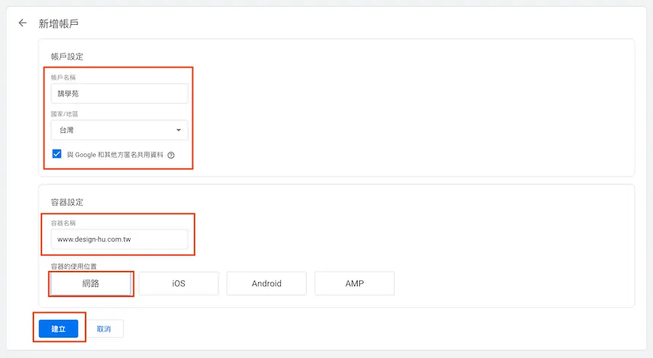Viewport: 653px width, 358px height.
Task: Select iOS as container platform
Action: click(x=178, y=283)
